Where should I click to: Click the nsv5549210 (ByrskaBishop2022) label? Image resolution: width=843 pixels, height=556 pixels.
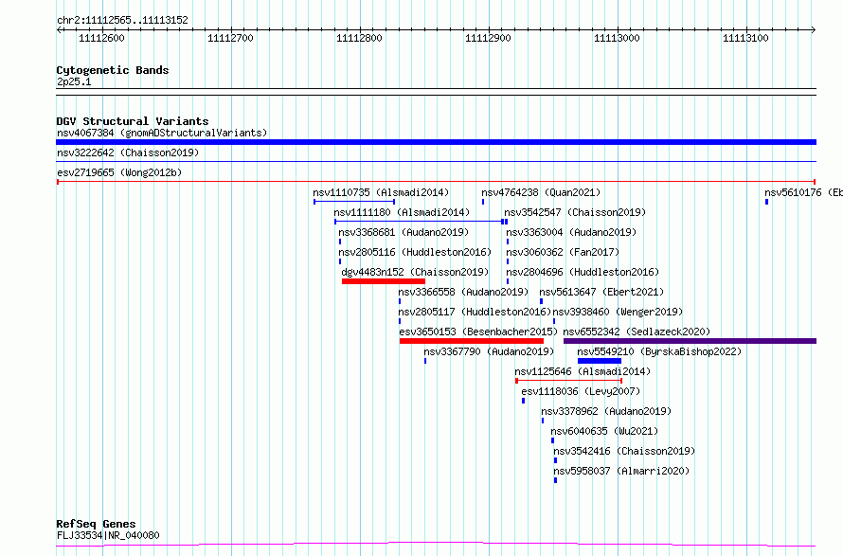tap(659, 351)
